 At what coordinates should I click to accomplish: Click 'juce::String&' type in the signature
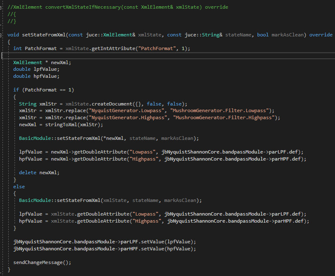coord(204,35)
